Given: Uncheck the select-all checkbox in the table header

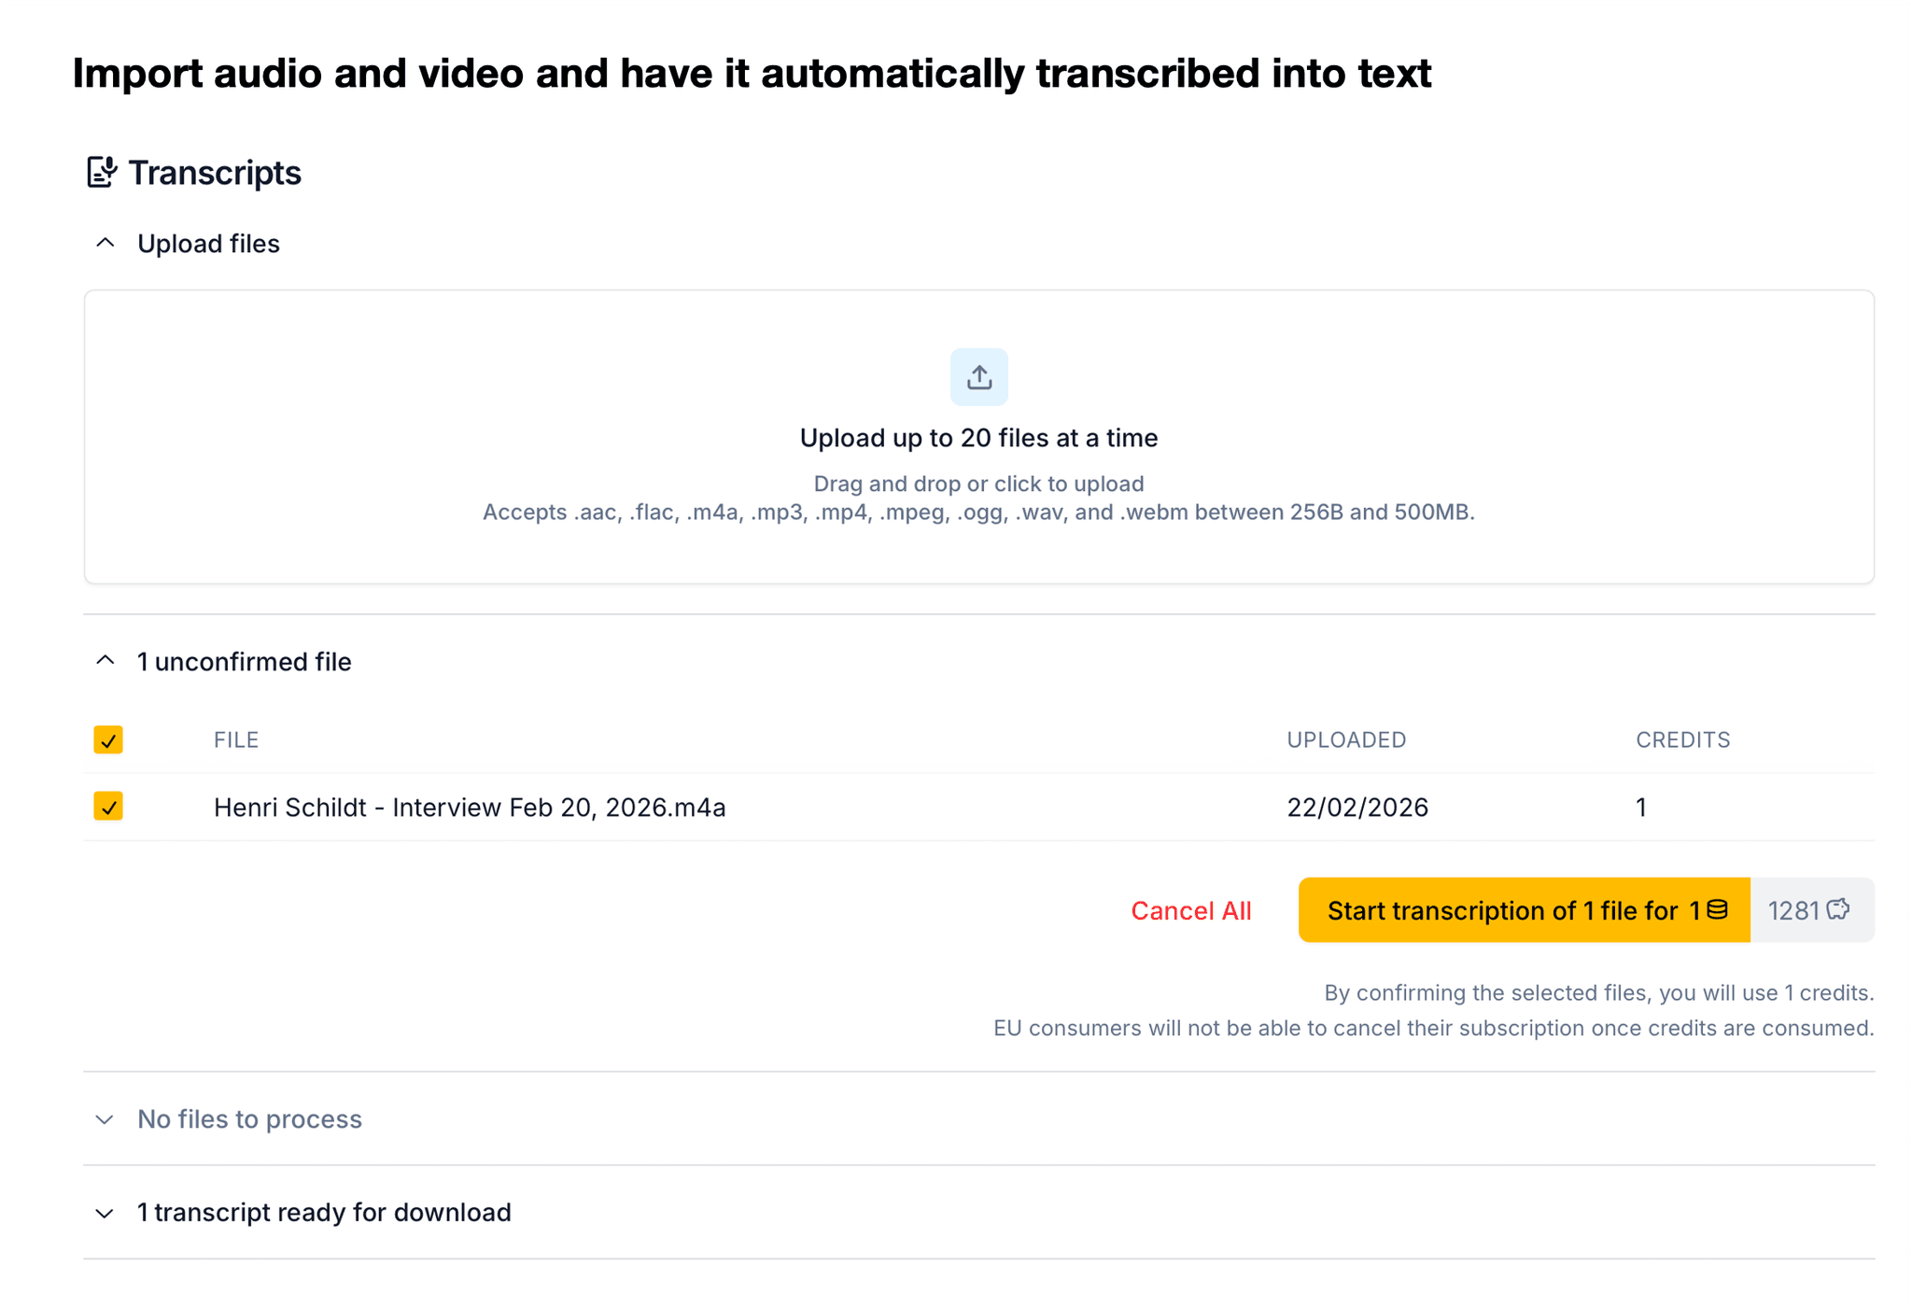Looking at the screenshot, I should point(108,740).
